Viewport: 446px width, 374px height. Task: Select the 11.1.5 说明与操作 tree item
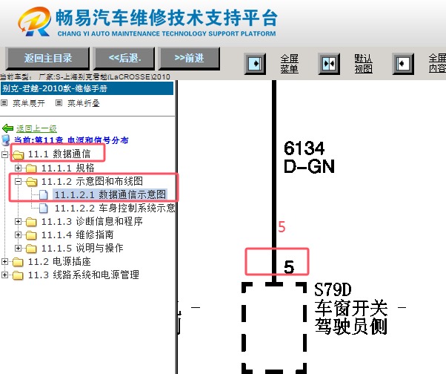point(82,248)
